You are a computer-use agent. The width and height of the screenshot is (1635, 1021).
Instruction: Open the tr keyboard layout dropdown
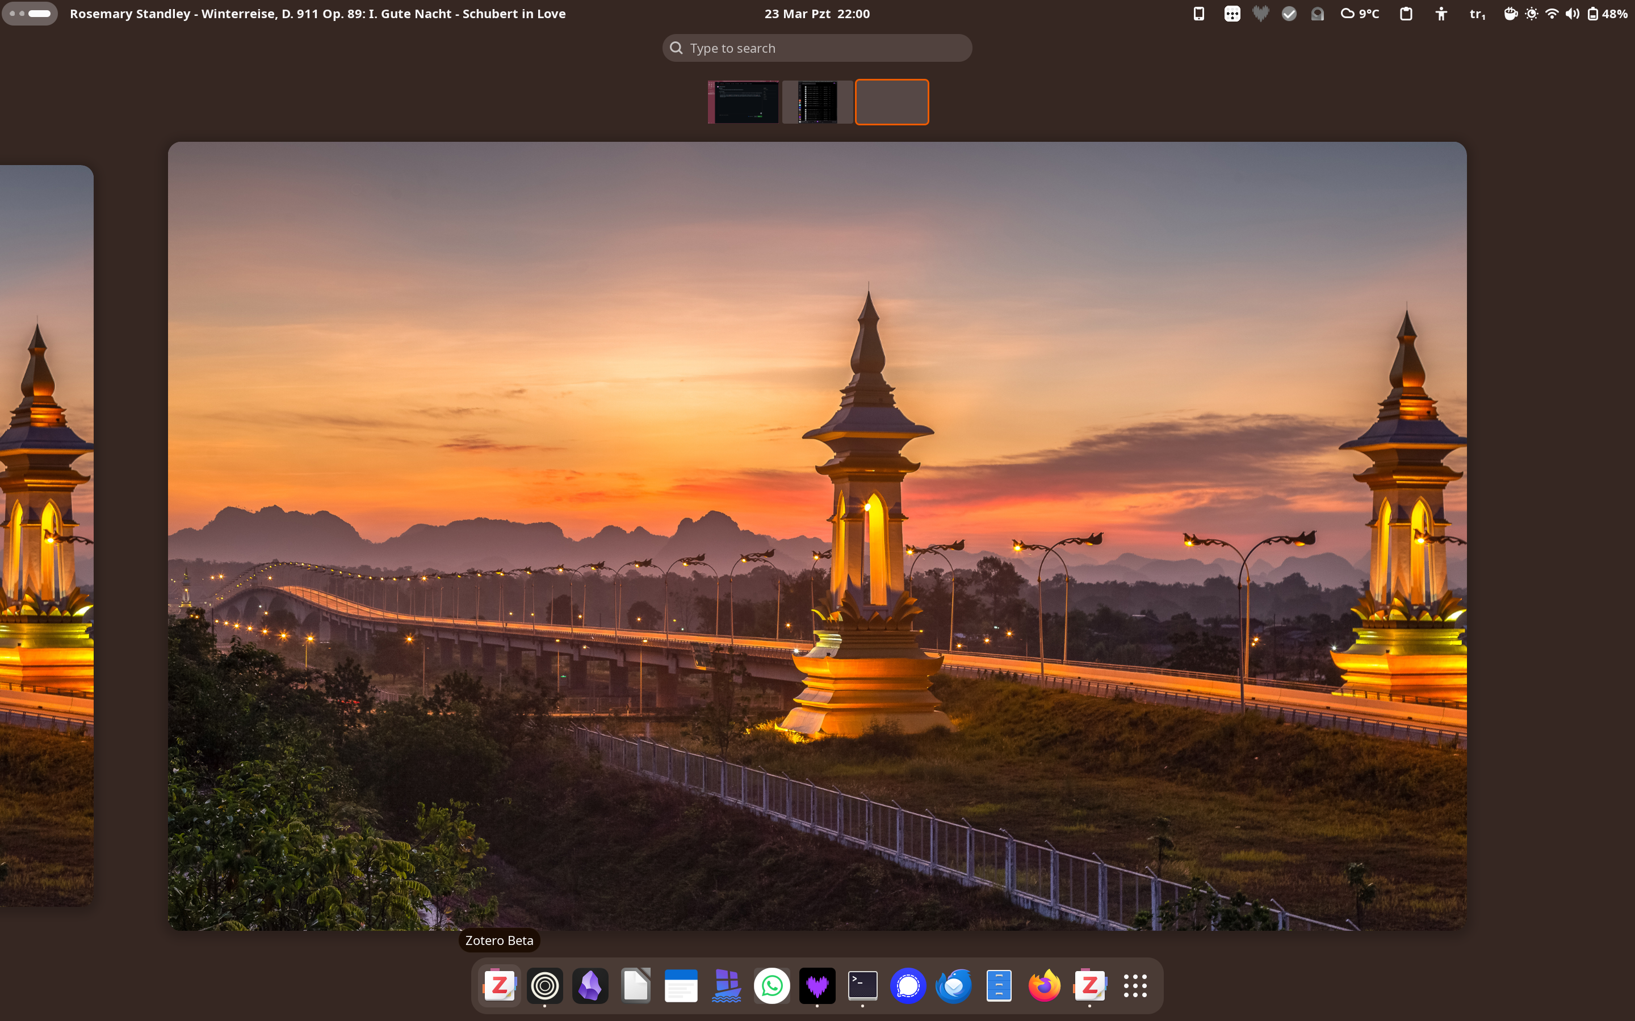(1477, 14)
